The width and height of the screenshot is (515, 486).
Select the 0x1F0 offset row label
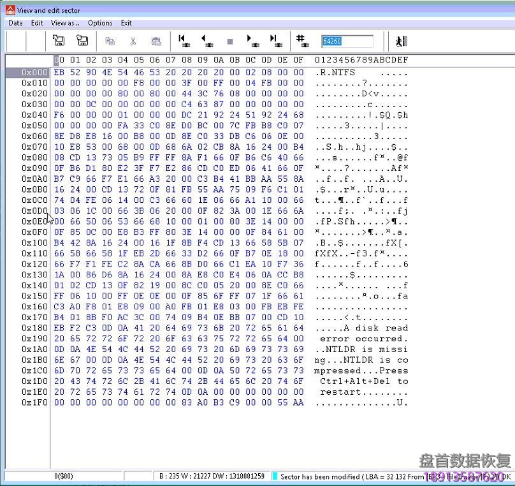34,402
